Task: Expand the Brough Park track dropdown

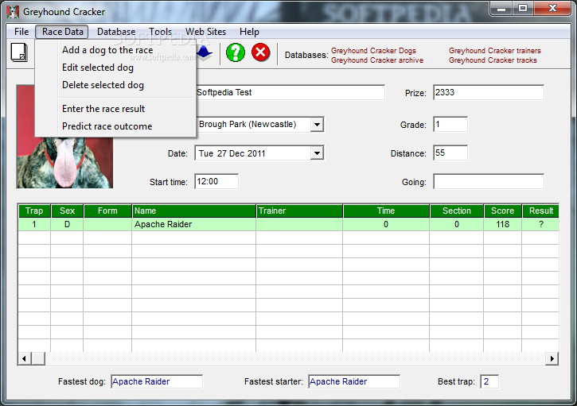Action: [317, 125]
